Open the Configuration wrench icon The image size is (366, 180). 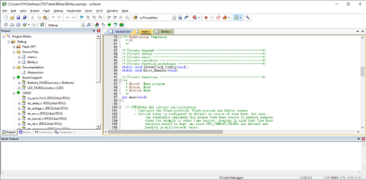point(248,17)
